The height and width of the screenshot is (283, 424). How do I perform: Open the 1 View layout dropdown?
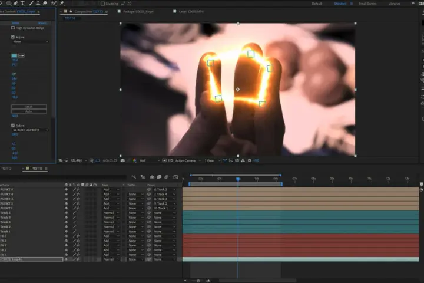pyautogui.click(x=212, y=160)
